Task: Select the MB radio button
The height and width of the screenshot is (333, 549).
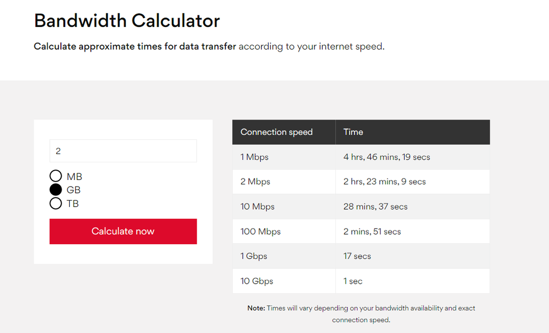Action: 55,176
